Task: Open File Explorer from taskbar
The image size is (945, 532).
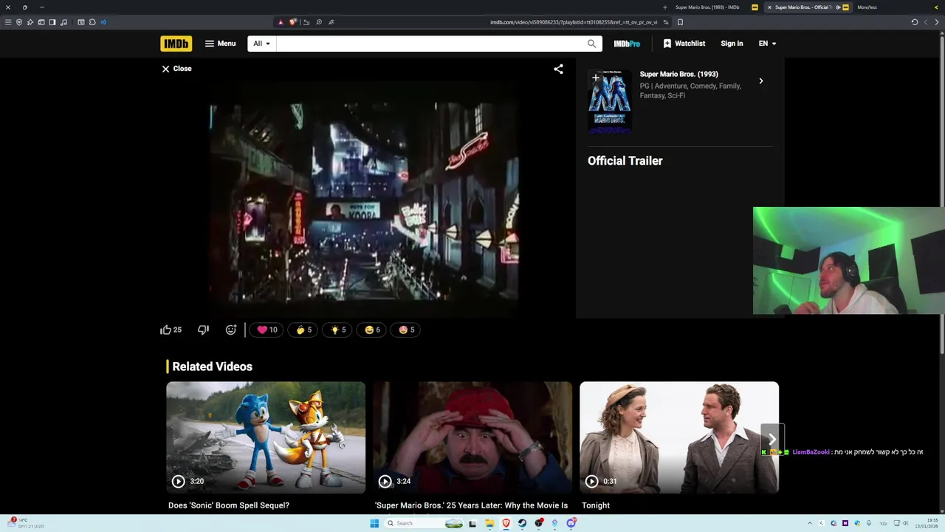Action: coord(489,523)
